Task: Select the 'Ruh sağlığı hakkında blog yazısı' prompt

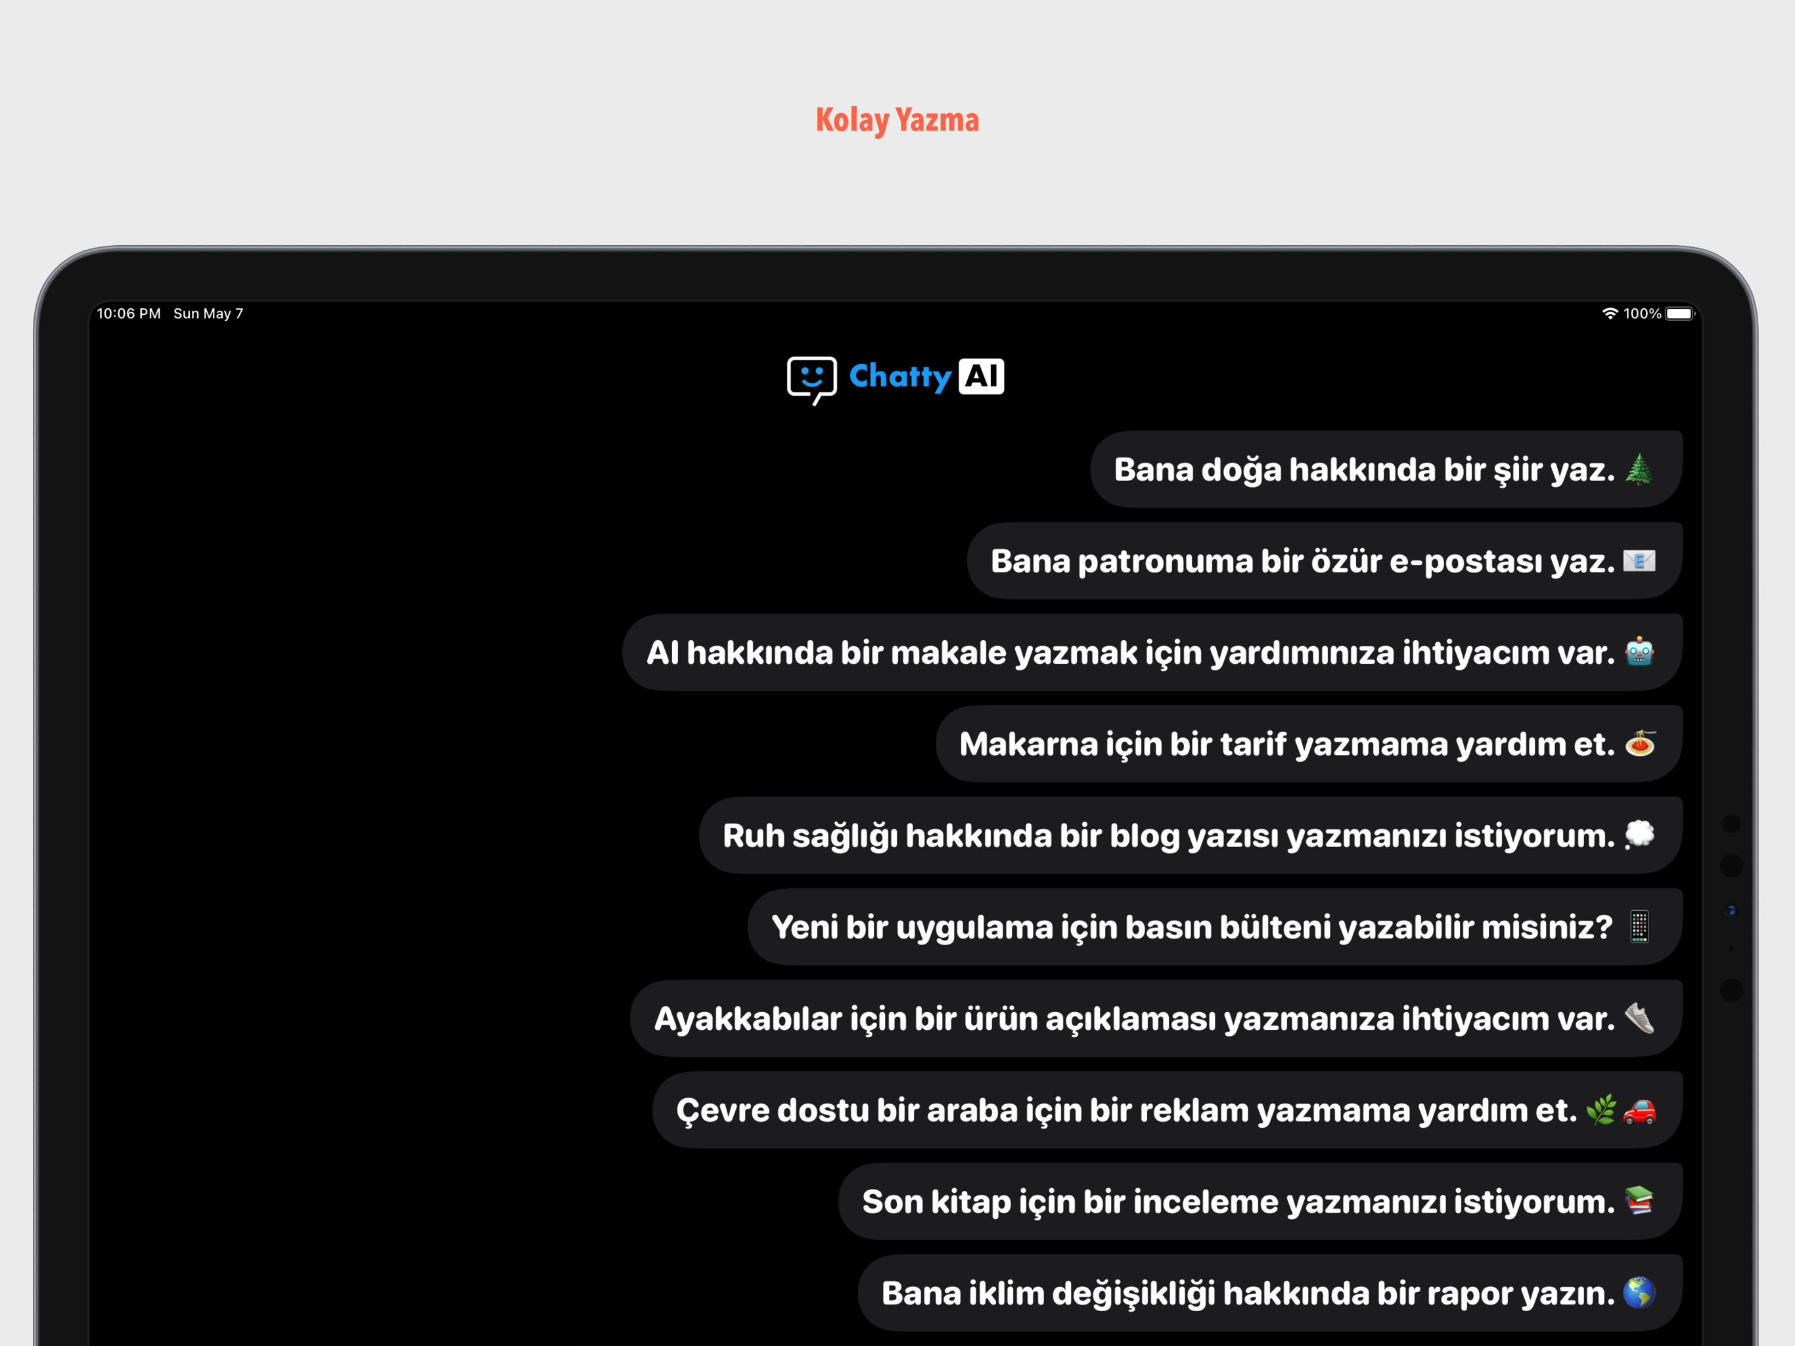Action: click(x=1168, y=836)
